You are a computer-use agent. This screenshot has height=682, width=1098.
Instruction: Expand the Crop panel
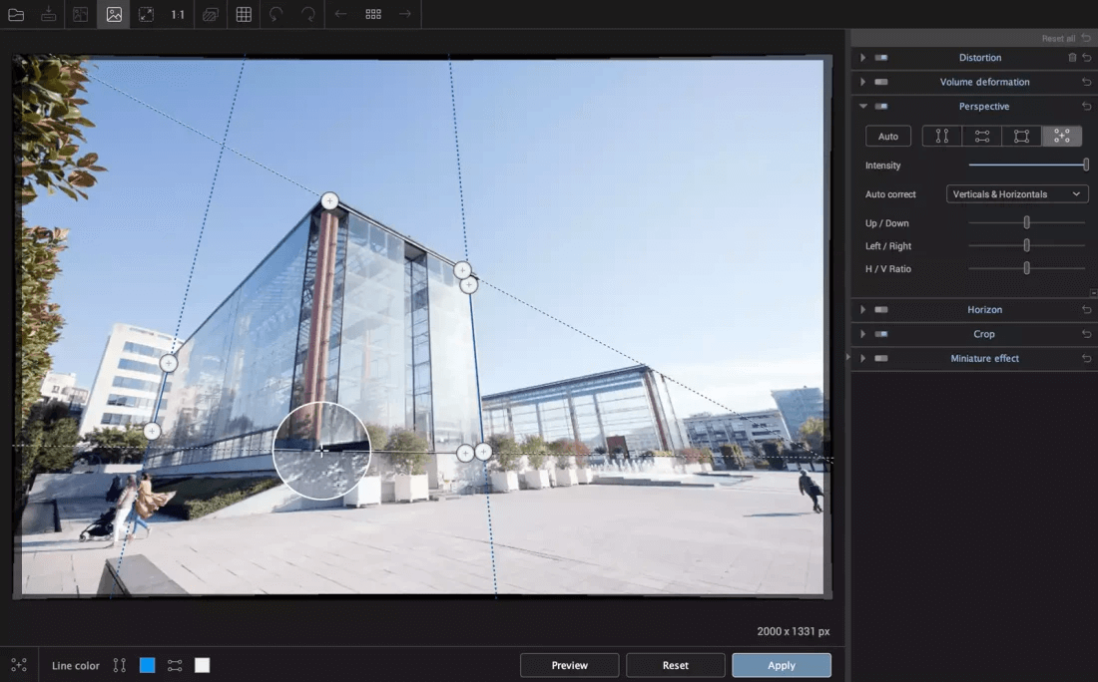coord(863,334)
